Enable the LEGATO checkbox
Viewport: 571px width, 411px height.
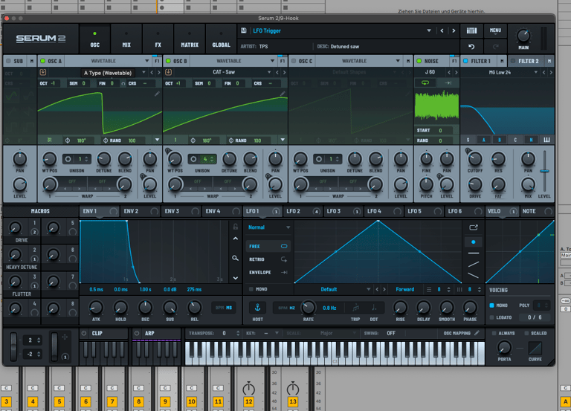[491, 317]
